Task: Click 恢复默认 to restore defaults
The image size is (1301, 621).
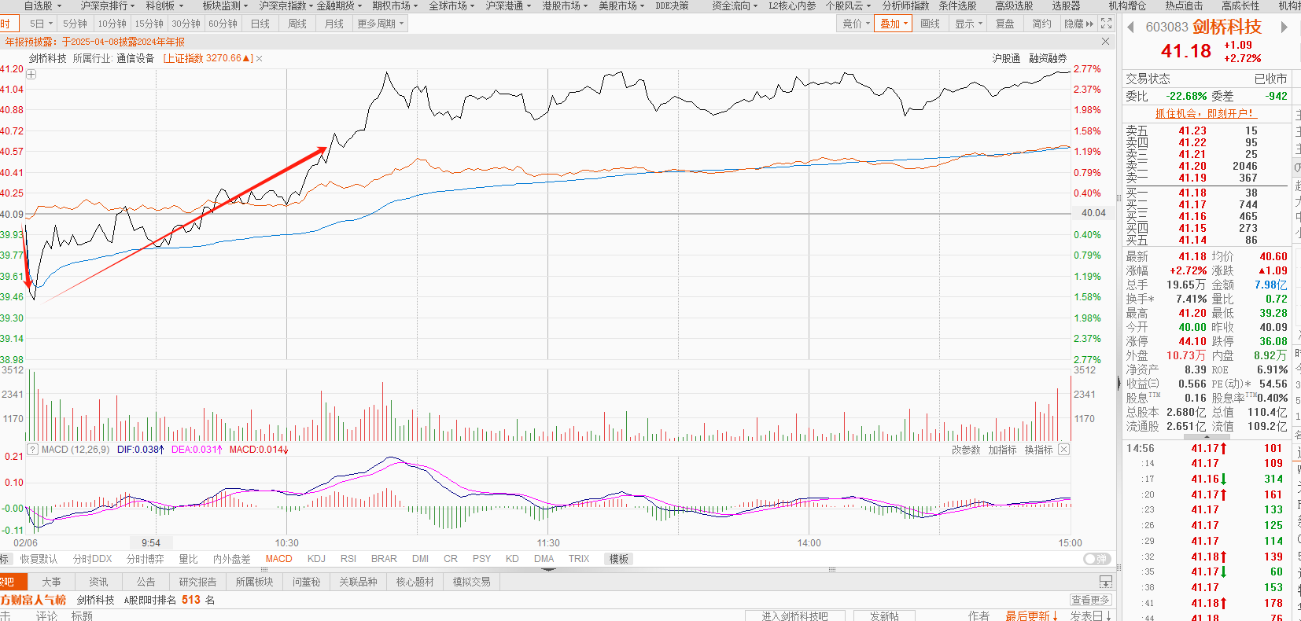Action: tap(39, 559)
